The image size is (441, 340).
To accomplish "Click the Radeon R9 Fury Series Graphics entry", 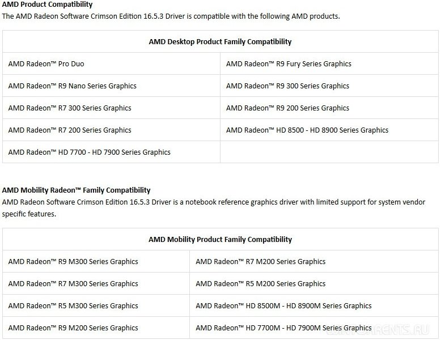I will tap(289, 64).
